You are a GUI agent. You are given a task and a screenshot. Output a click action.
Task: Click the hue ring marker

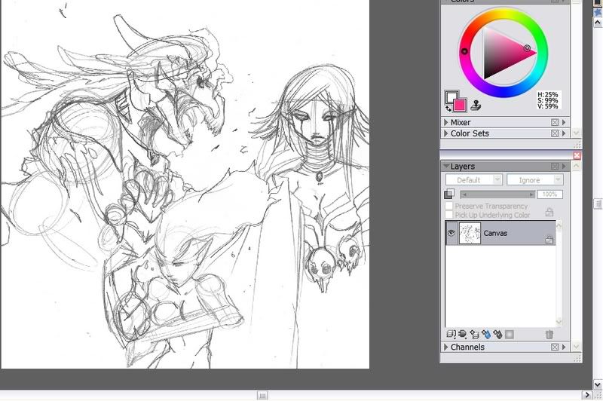(464, 51)
